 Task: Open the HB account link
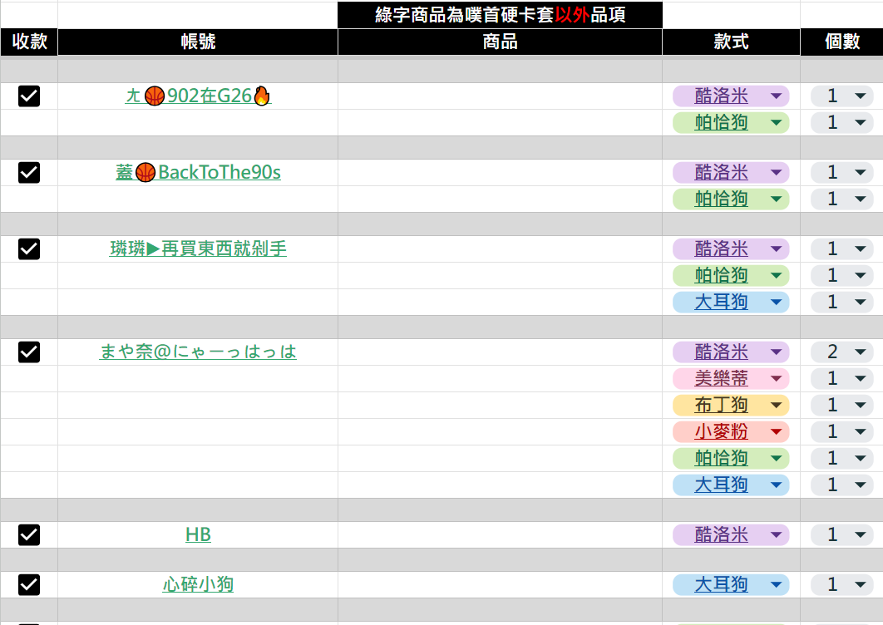[198, 534]
